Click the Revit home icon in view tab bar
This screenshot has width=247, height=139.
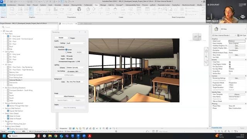(x=60, y=24)
